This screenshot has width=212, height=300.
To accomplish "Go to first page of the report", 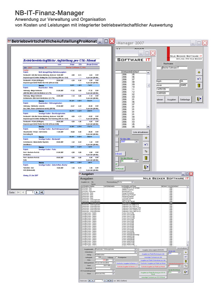I will (x=18, y=192).
